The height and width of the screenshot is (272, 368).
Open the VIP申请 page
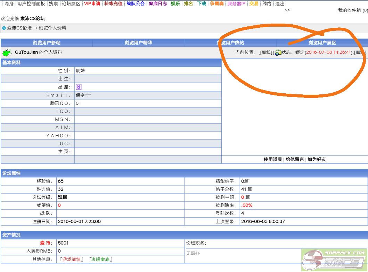(92, 3)
